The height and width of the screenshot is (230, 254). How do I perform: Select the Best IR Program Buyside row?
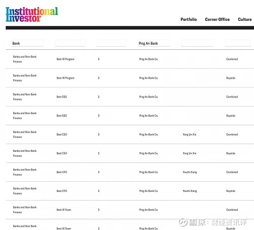tap(130, 78)
